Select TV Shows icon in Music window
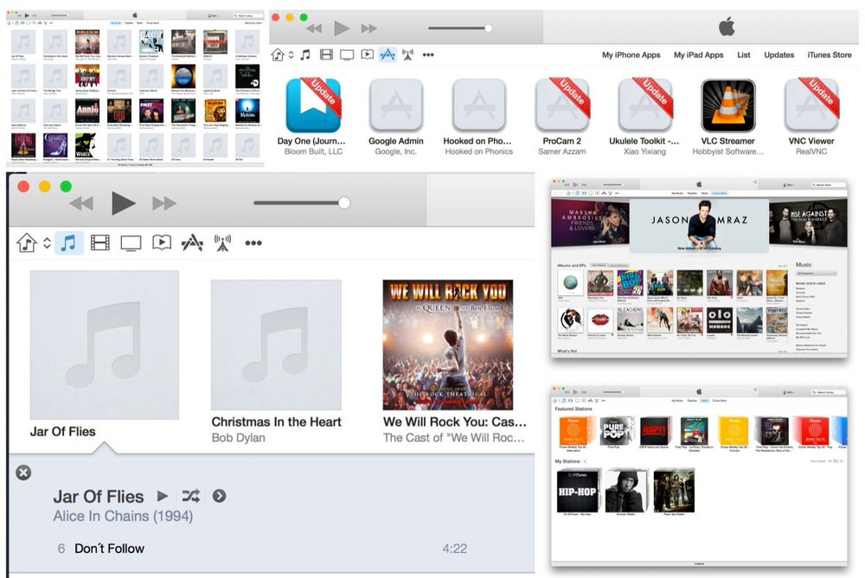This screenshot has width=865, height=578. tap(131, 243)
